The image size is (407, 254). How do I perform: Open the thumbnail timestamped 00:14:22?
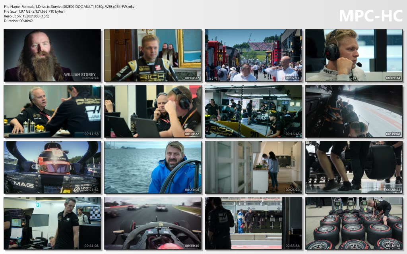click(x=153, y=111)
